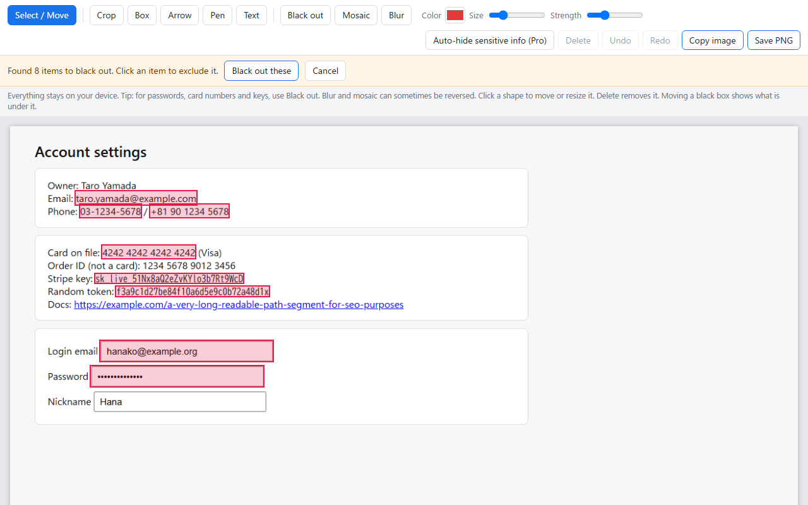Exclude the 03-1234-5678 phone highlight
The image size is (808, 505).
(x=110, y=211)
